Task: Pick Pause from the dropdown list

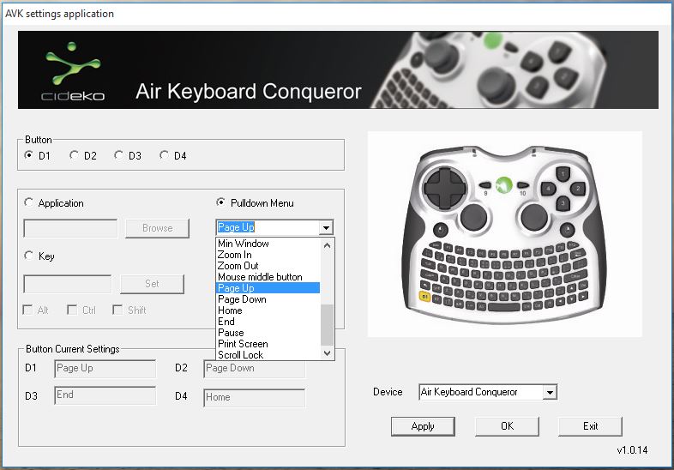Action: (268, 333)
